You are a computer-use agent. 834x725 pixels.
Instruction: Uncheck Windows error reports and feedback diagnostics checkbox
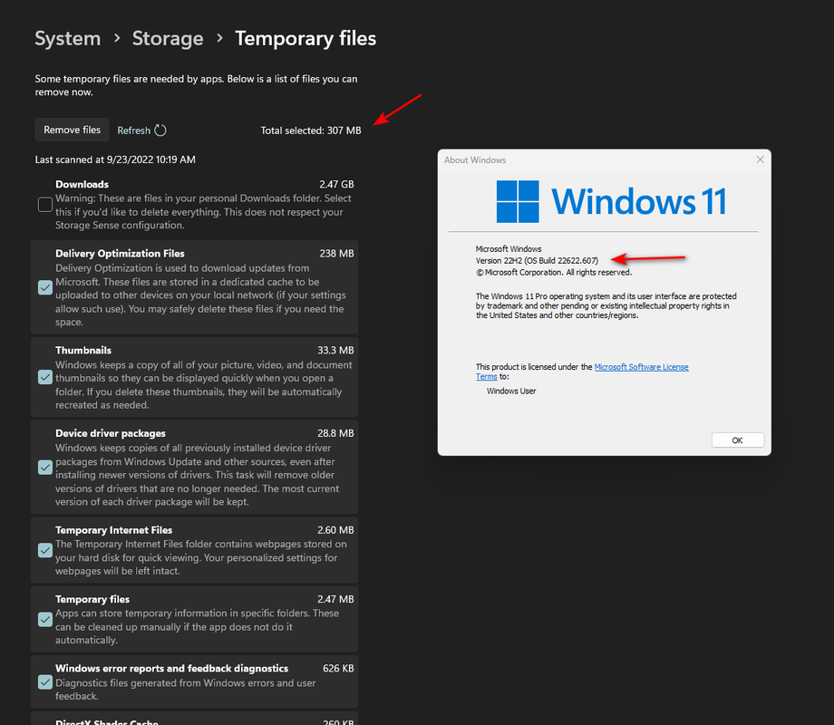pos(45,681)
